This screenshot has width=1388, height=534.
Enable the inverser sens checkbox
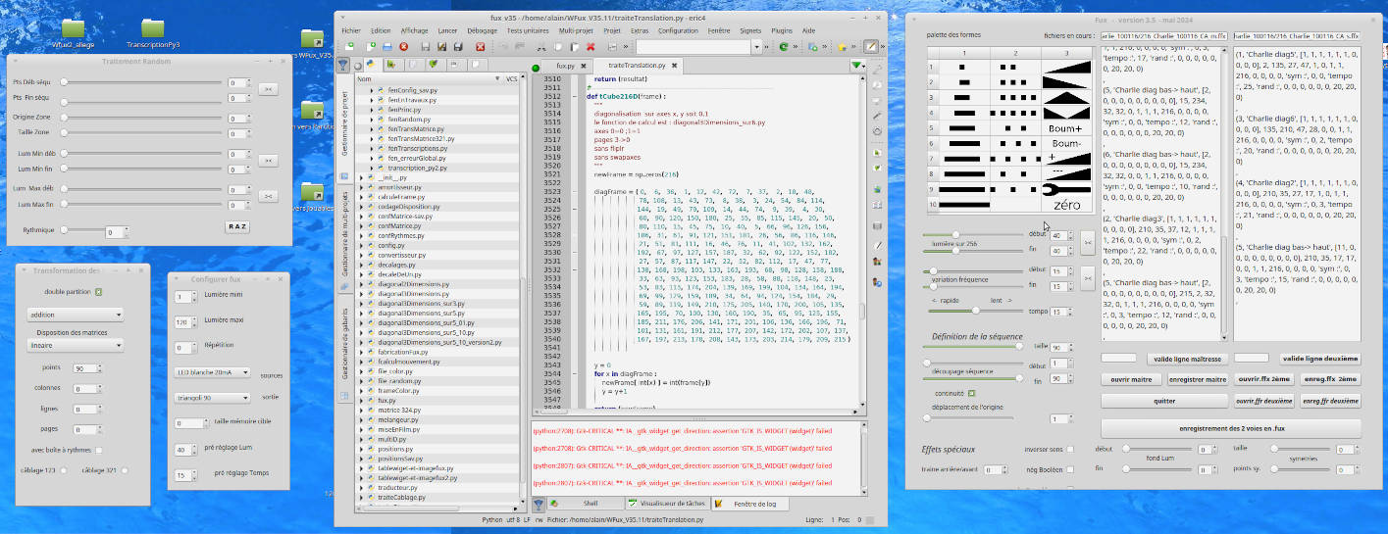(x=1069, y=449)
